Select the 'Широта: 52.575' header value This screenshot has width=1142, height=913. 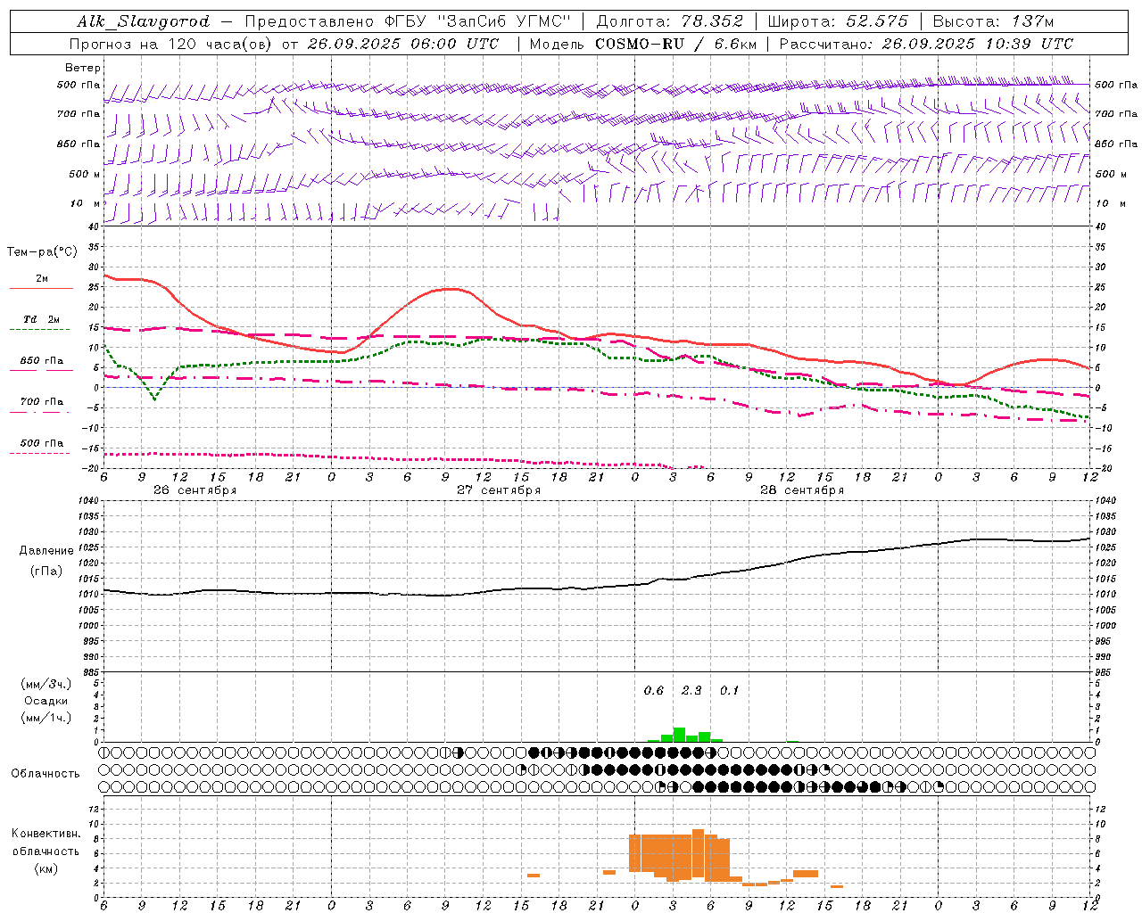(x=837, y=21)
